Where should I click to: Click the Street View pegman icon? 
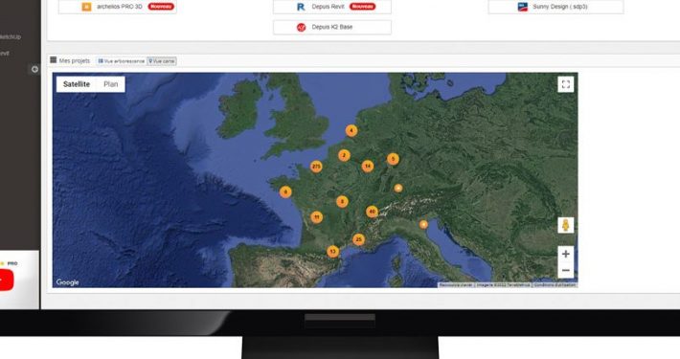(x=565, y=225)
